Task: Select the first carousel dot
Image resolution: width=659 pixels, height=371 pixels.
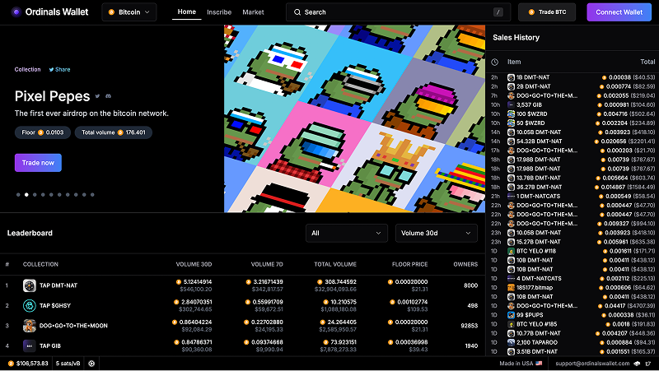Action: (18, 195)
